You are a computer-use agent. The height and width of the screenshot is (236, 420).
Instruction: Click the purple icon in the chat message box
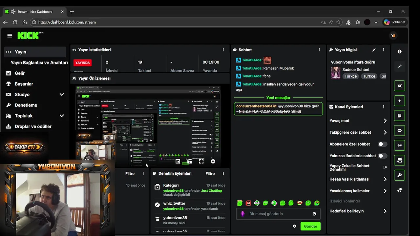[x=242, y=214]
